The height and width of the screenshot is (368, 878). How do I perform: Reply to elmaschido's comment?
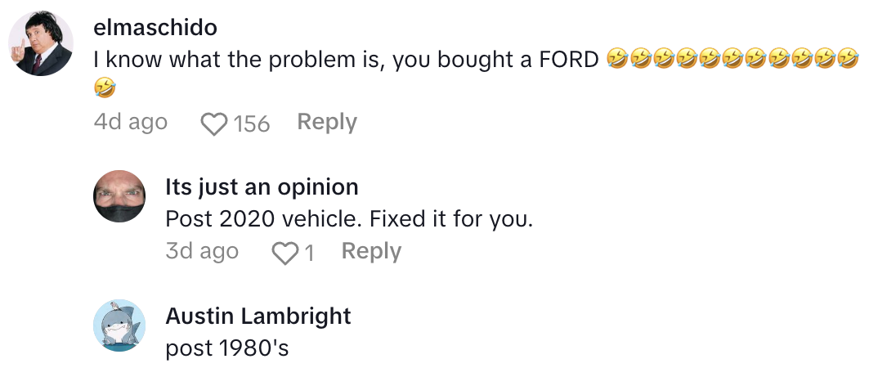pos(327,123)
